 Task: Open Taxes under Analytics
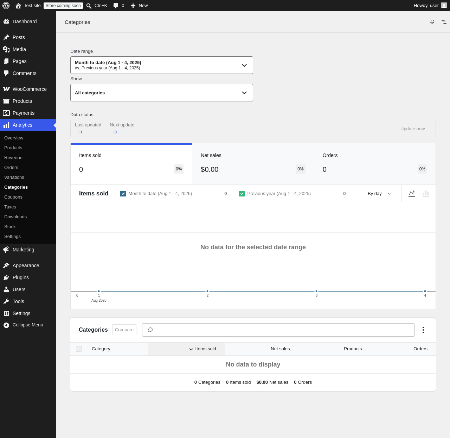[x=10, y=207]
